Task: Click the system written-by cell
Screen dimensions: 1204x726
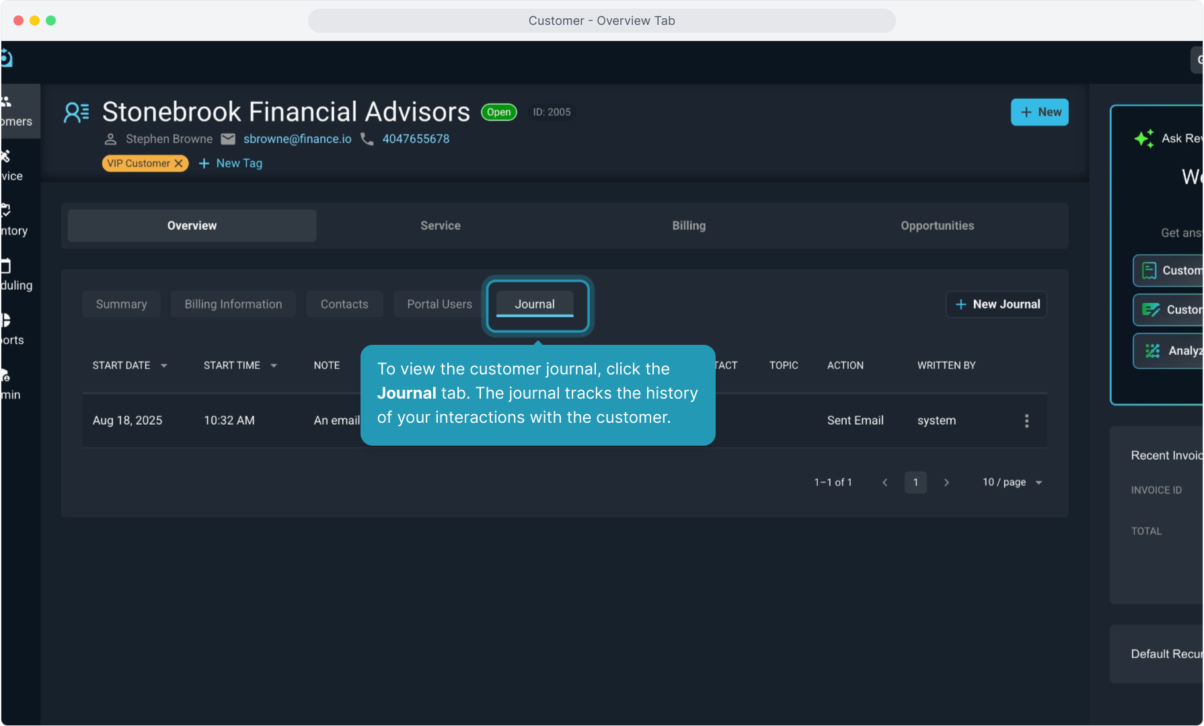Action: tap(937, 421)
